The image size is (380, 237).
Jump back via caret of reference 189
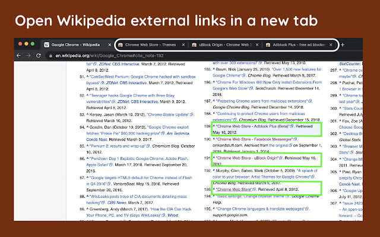[x=214, y=126]
